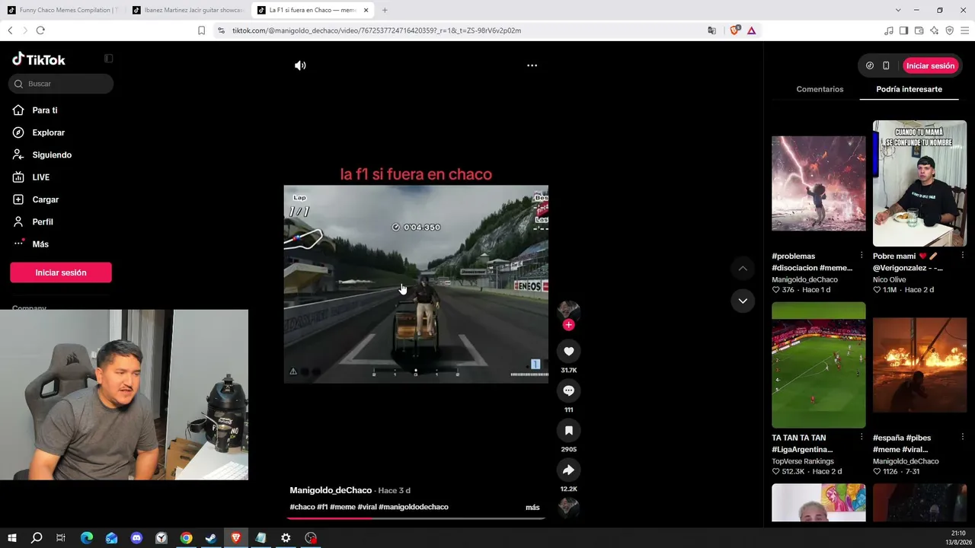Screen dimensions: 975x548
Task: Open options for the #españa #pibes card
Action: click(x=963, y=438)
